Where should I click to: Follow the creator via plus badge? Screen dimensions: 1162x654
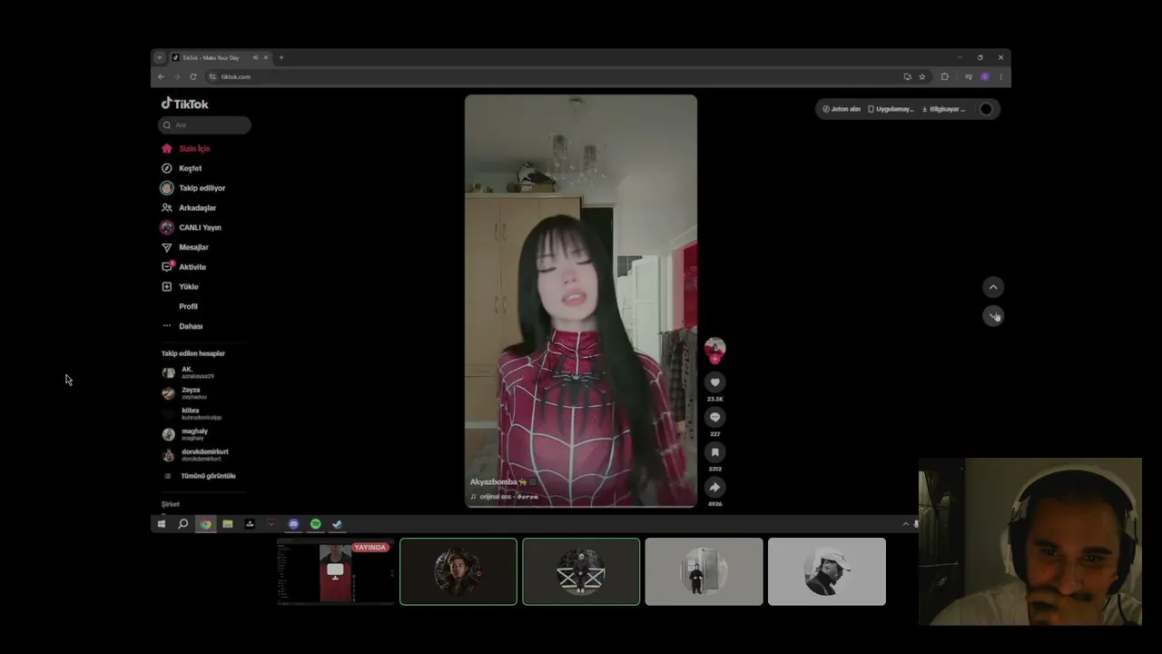pyautogui.click(x=714, y=359)
